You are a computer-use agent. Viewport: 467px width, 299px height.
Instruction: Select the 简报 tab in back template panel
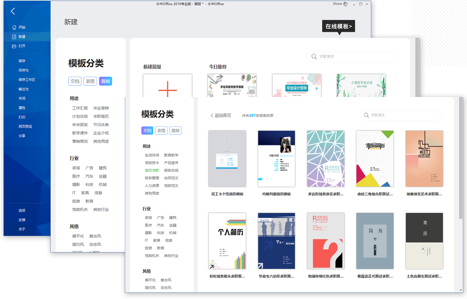pyautogui.click(x=106, y=81)
